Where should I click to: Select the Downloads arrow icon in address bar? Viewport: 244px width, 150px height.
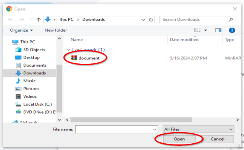(x=48, y=19)
